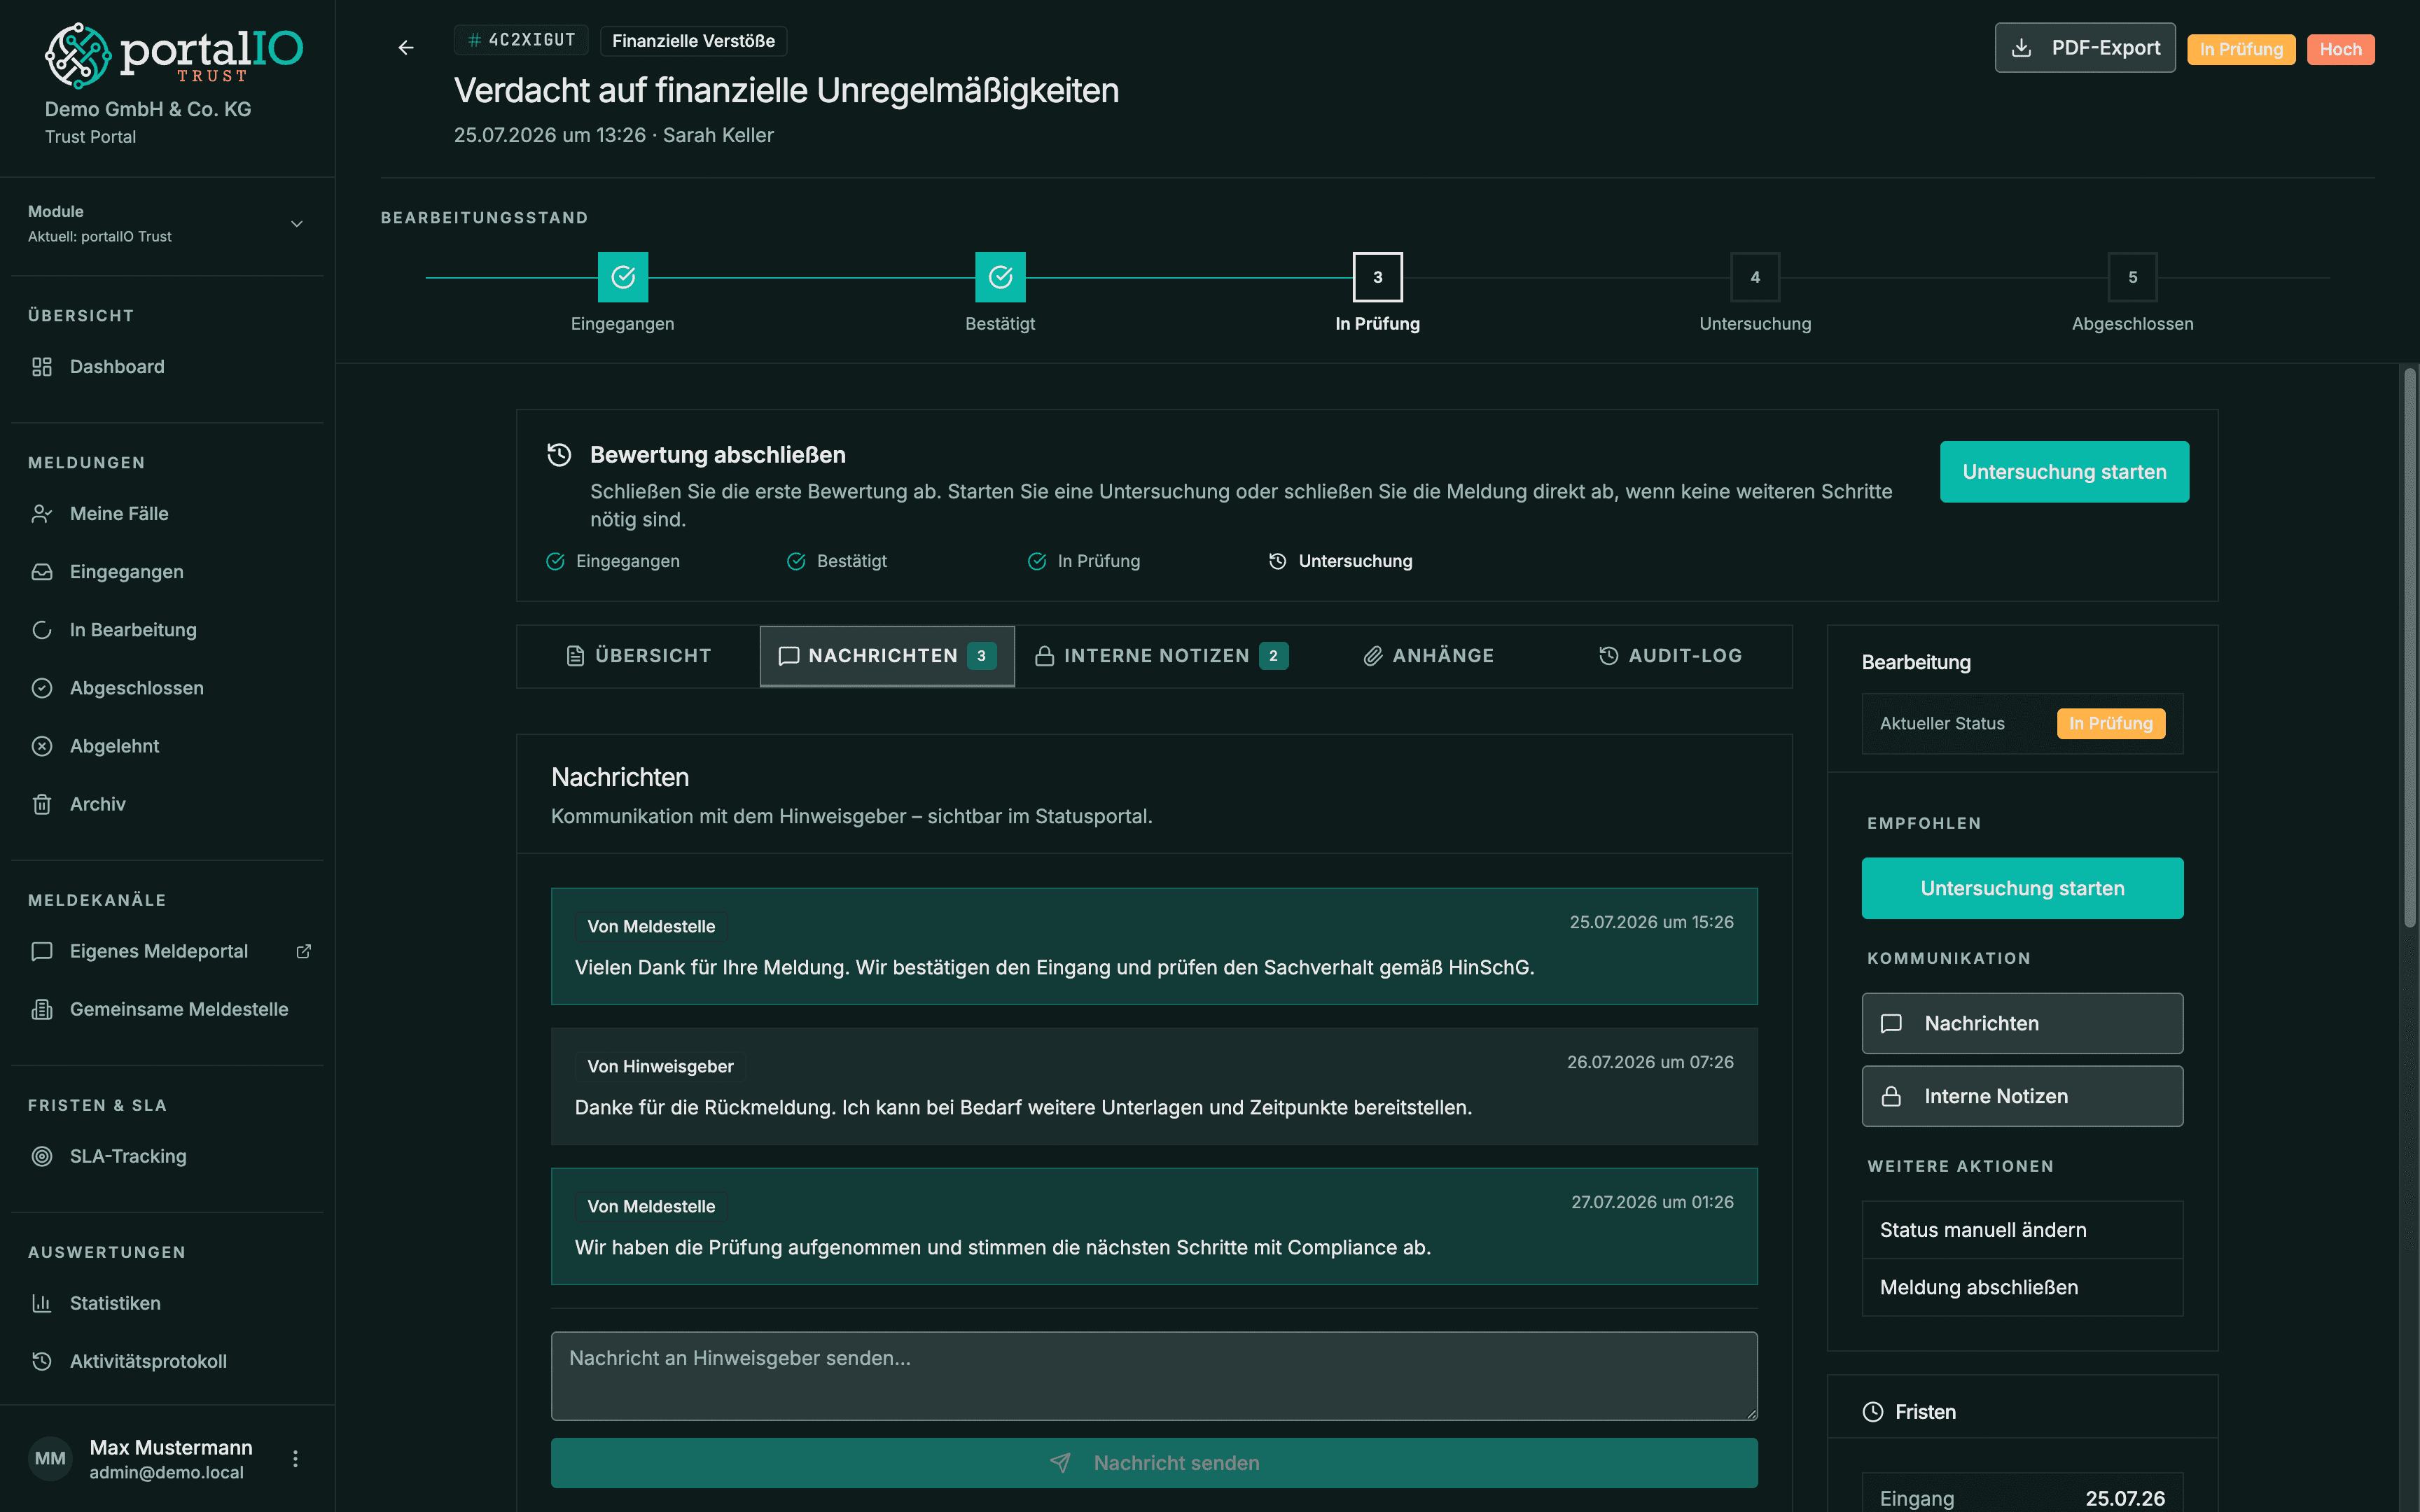Click the Finanzielle Verstöße category tag

click(x=693, y=41)
